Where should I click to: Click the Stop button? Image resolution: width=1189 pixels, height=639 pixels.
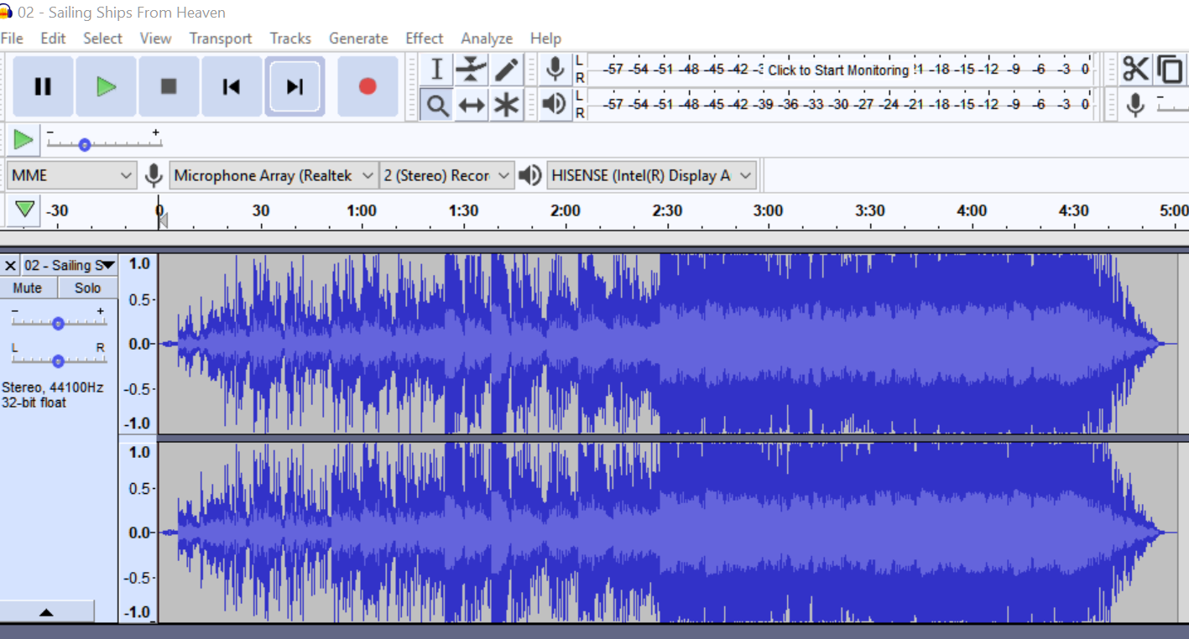coord(169,86)
